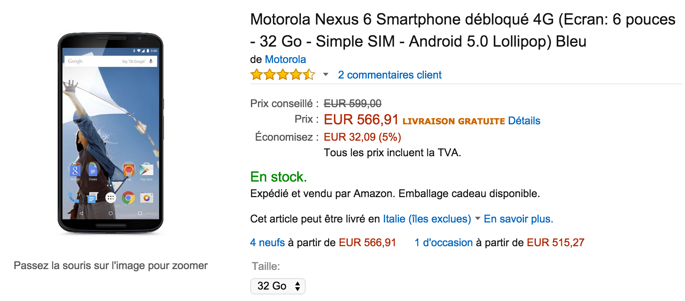The width and height of the screenshot is (685, 301).
Task: Expand the Italie (îles excluses) delivery dropdown
Action: [427, 219]
